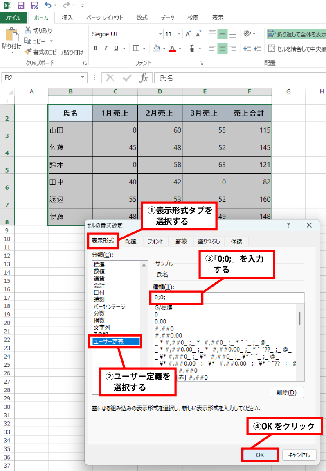Open the font color dropdown arrow
The height and width of the screenshot is (471, 326).
(x=180, y=48)
